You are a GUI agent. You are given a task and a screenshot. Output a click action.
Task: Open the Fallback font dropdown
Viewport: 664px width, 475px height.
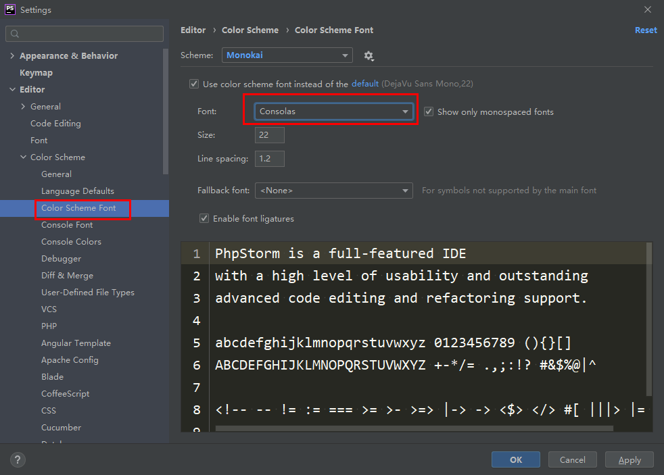pyautogui.click(x=334, y=190)
